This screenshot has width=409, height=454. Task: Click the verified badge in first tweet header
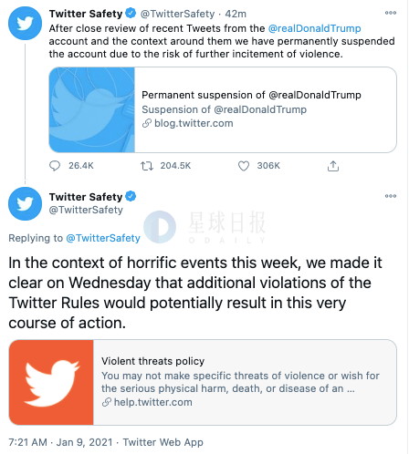pos(131,14)
